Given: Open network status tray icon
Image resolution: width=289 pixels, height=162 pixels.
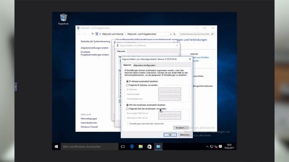Looking at the screenshot, I should (212, 147).
